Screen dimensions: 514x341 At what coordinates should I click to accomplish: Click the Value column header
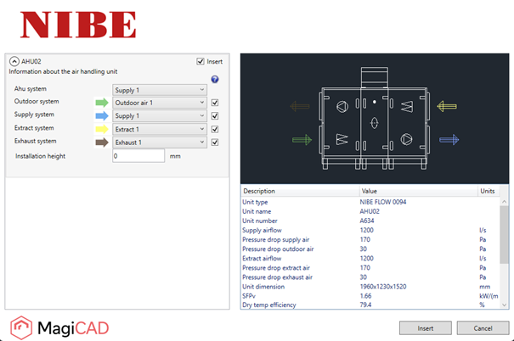tap(418, 191)
